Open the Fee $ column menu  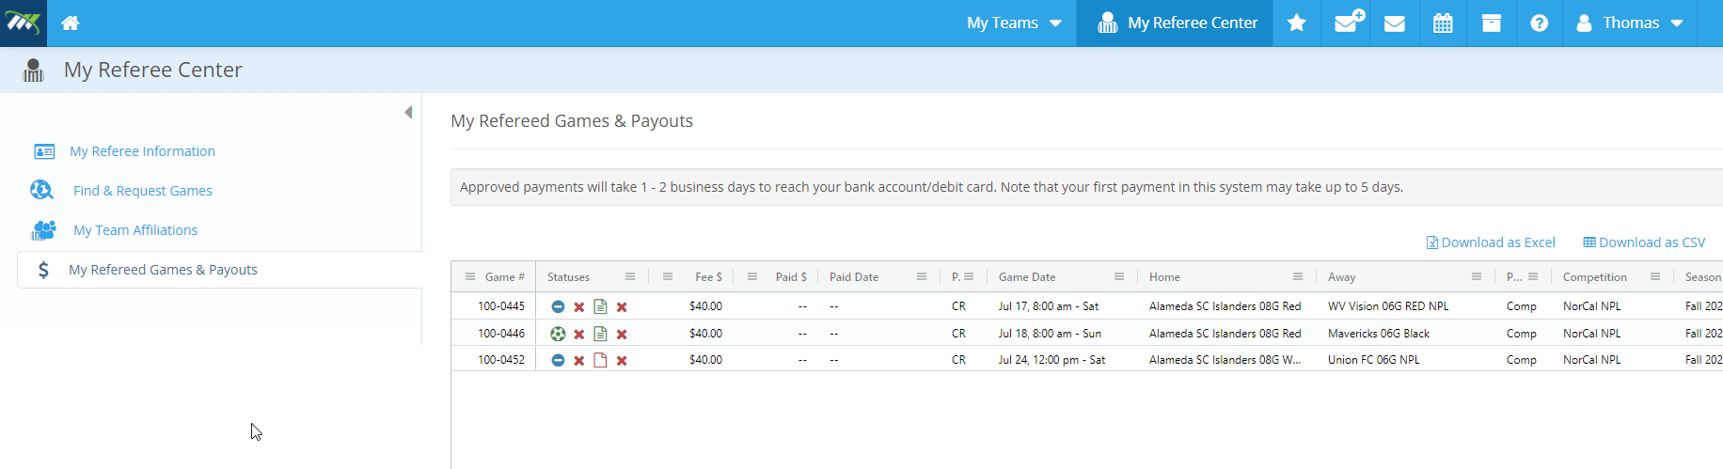point(668,276)
